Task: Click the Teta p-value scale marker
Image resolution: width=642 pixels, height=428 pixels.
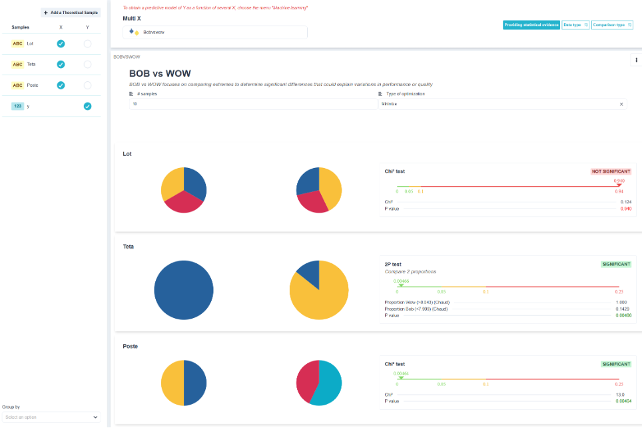Action: pyautogui.click(x=401, y=285)
